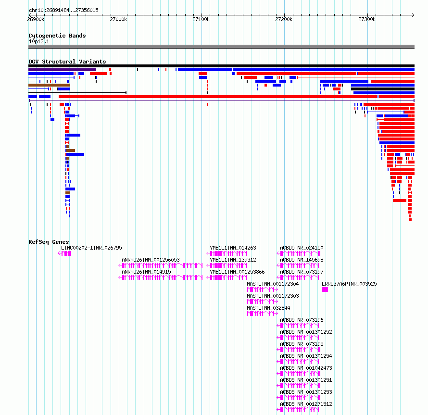Screen dimensions: 428x415
Task: Select the ACBD5 NM_001042473 transcript glyph
Action: click(x=298, y=374)
